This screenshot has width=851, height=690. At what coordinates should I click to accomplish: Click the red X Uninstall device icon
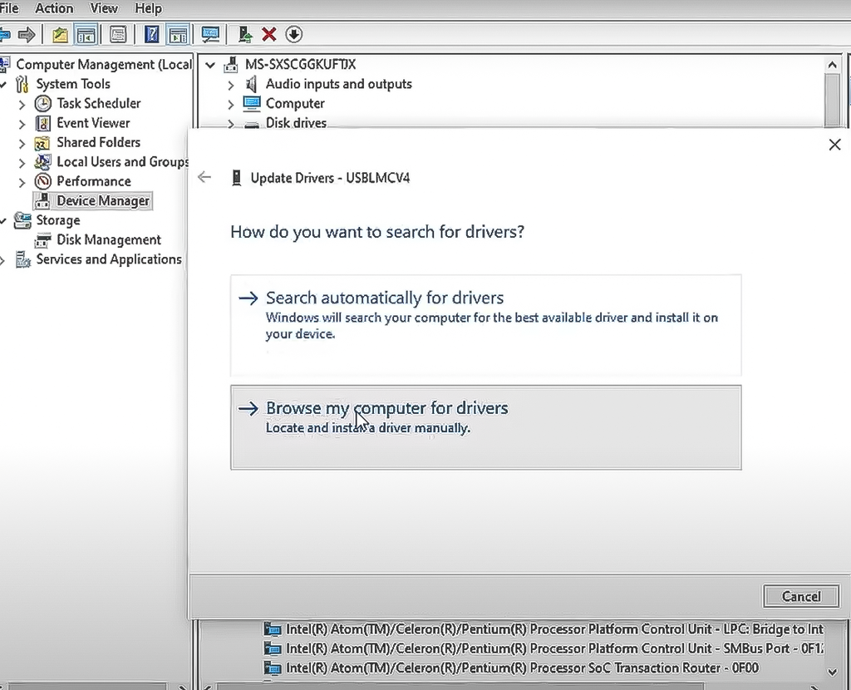268,35
